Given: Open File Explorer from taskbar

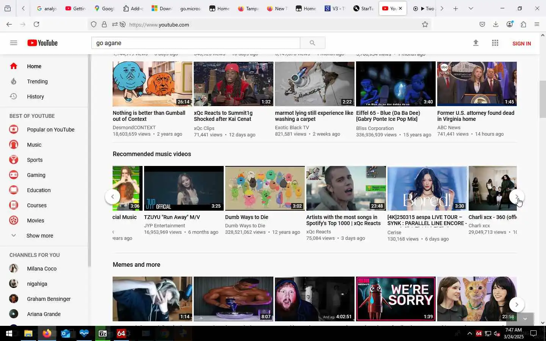Looking at the screenshot, I should point(28,333).
